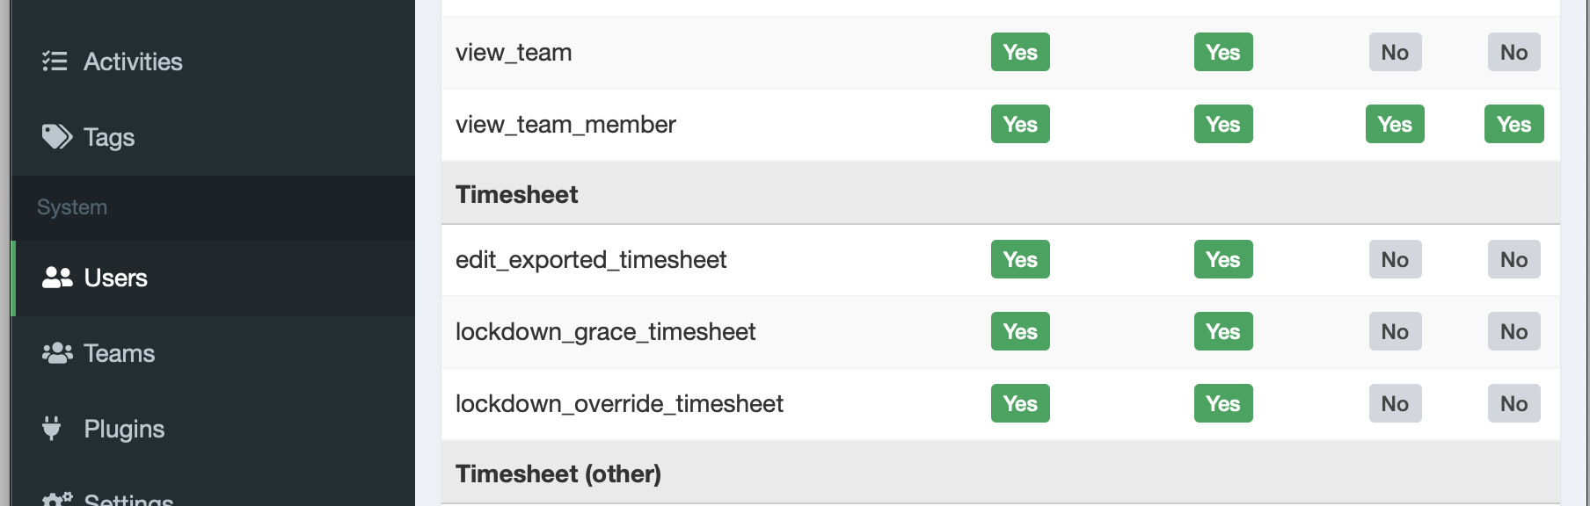Click the System section label in sidebar
Viewport: 1590px width, 506px height.
[x=70, y=207]
